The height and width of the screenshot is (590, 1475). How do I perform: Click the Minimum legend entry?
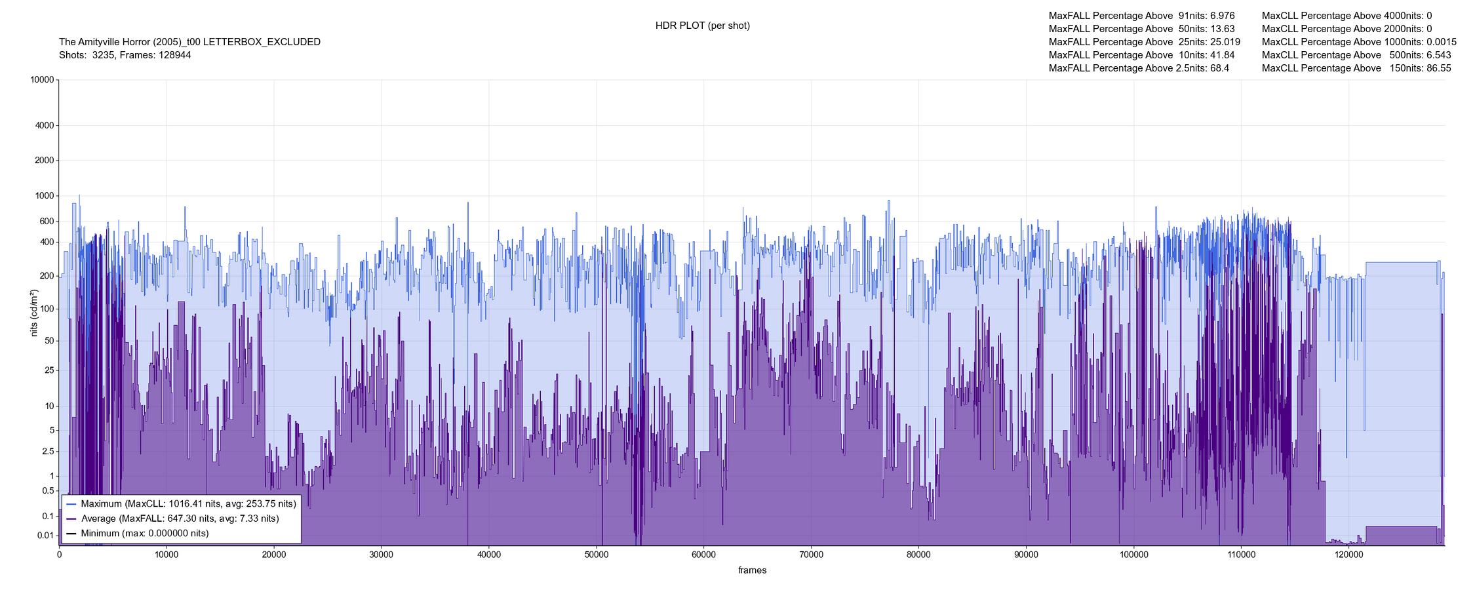138,534
